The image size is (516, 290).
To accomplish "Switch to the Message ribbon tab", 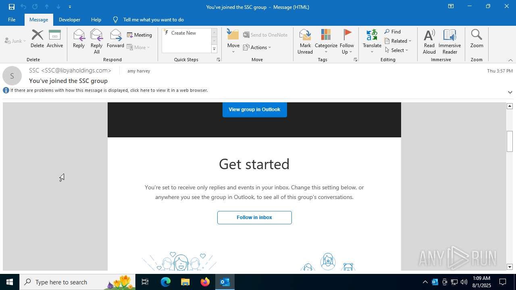I will tap(39, 19).
